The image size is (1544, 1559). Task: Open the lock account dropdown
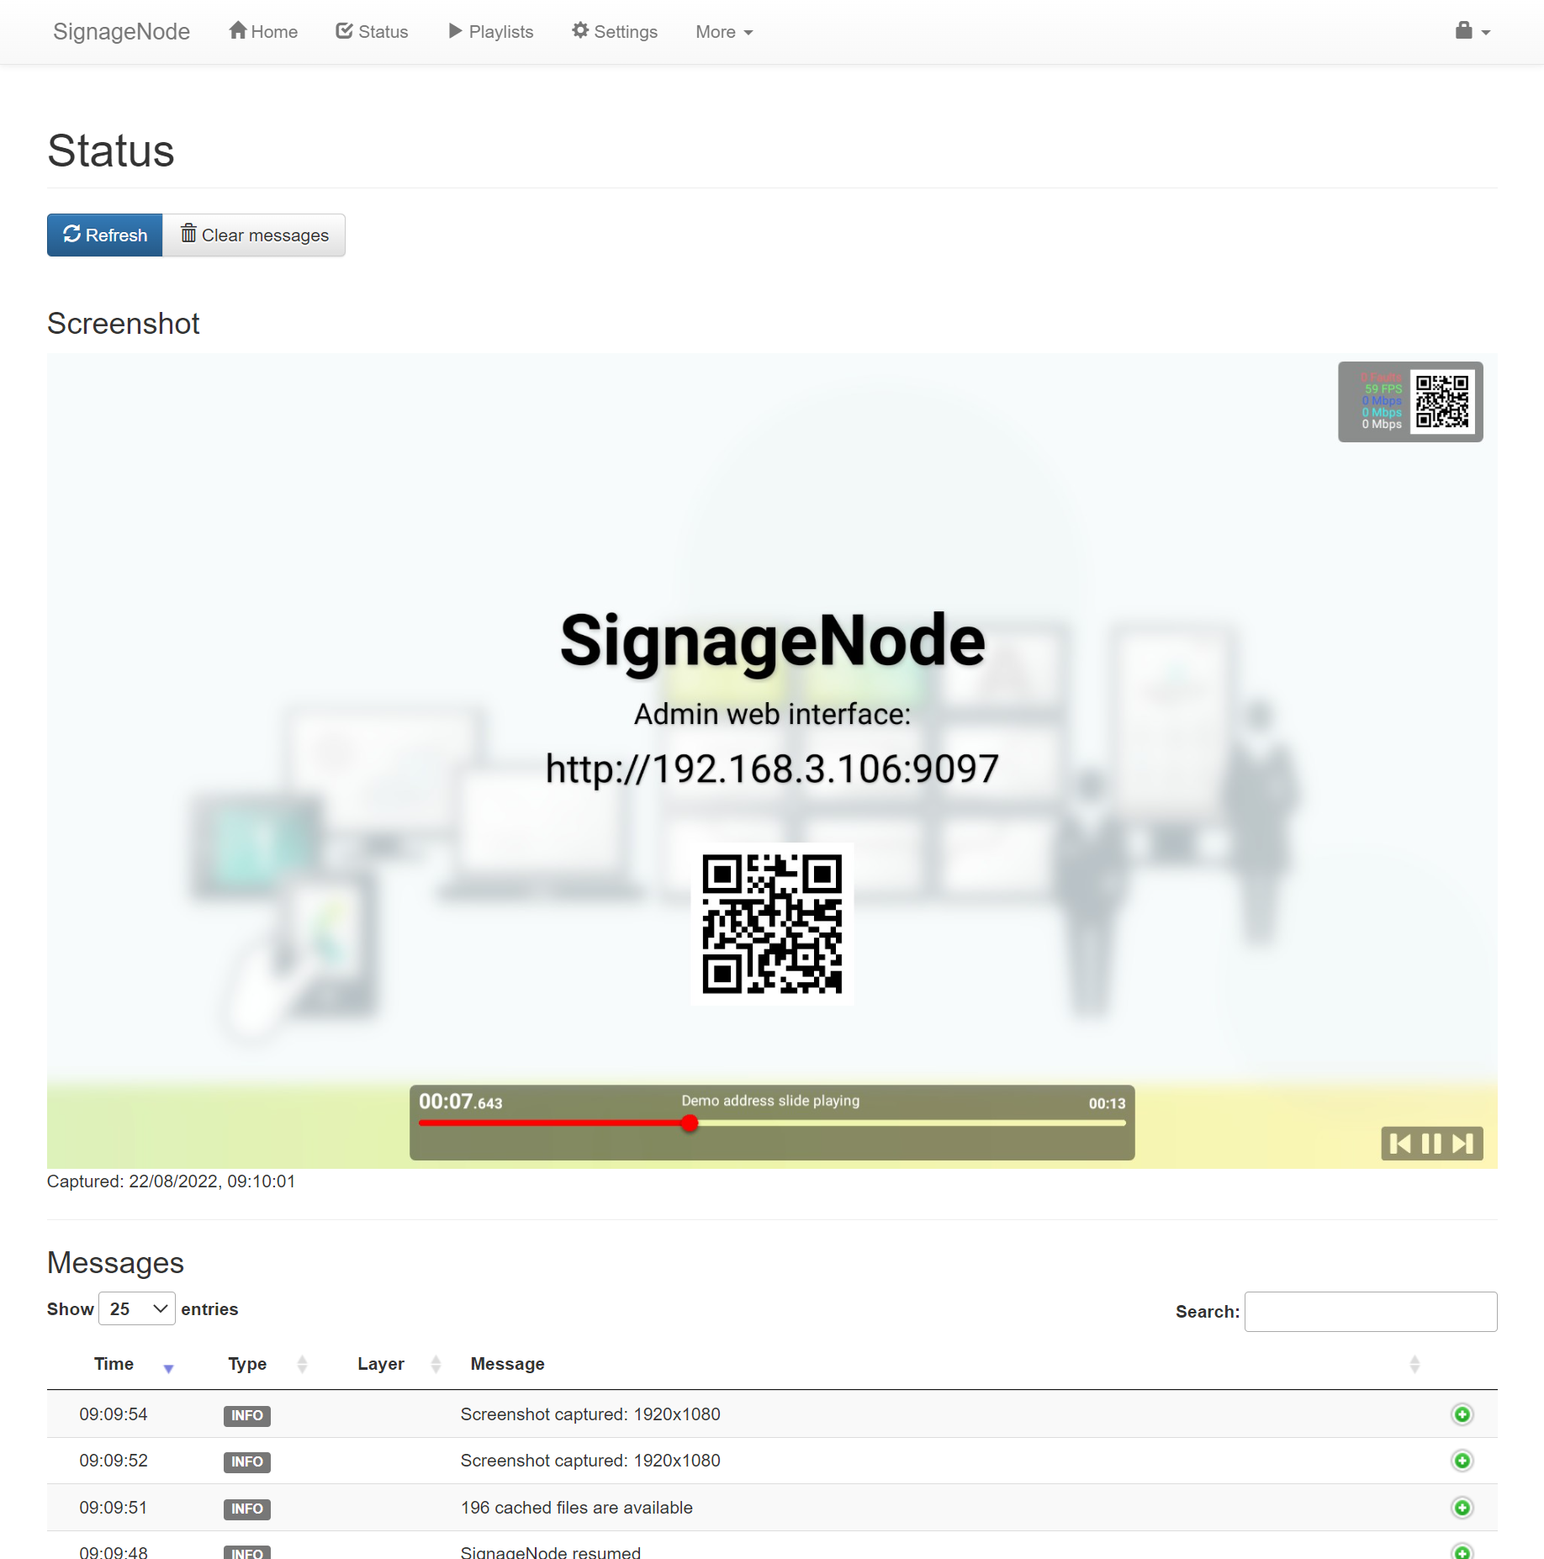(1473, 32)
